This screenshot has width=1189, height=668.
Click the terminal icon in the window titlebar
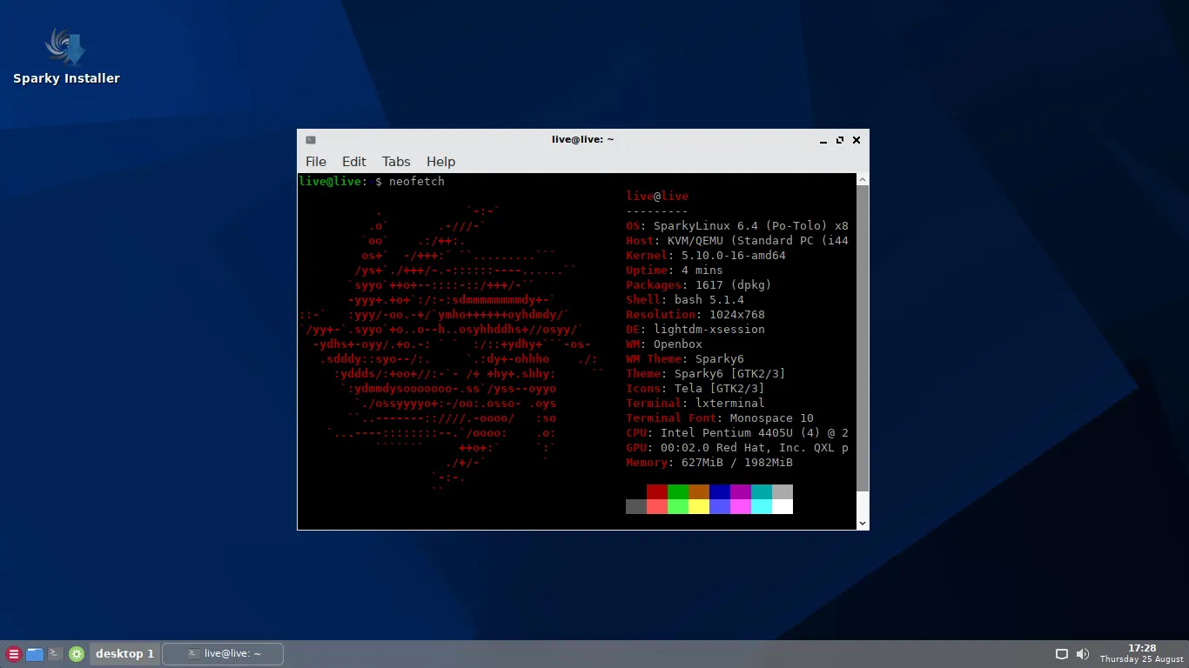310,139
